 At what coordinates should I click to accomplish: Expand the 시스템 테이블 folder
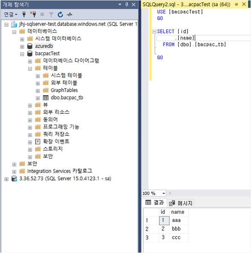coord(38,76)
